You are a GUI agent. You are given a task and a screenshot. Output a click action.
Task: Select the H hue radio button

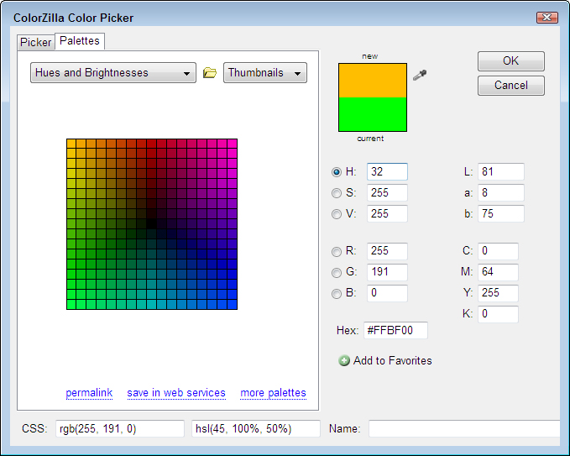pyautogui.click(x=337, y=172)
